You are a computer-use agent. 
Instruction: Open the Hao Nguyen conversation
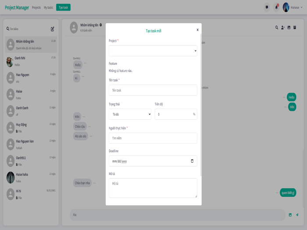pyautogui.click(x=31, y=78)
